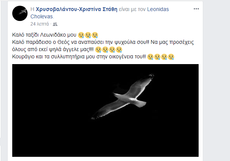The height and width of the screenshot is (161, 230).
Task: Open Χρυσοβαλάντου-Χριστίνα Στάθη profile link
Action: pos(77,10)
